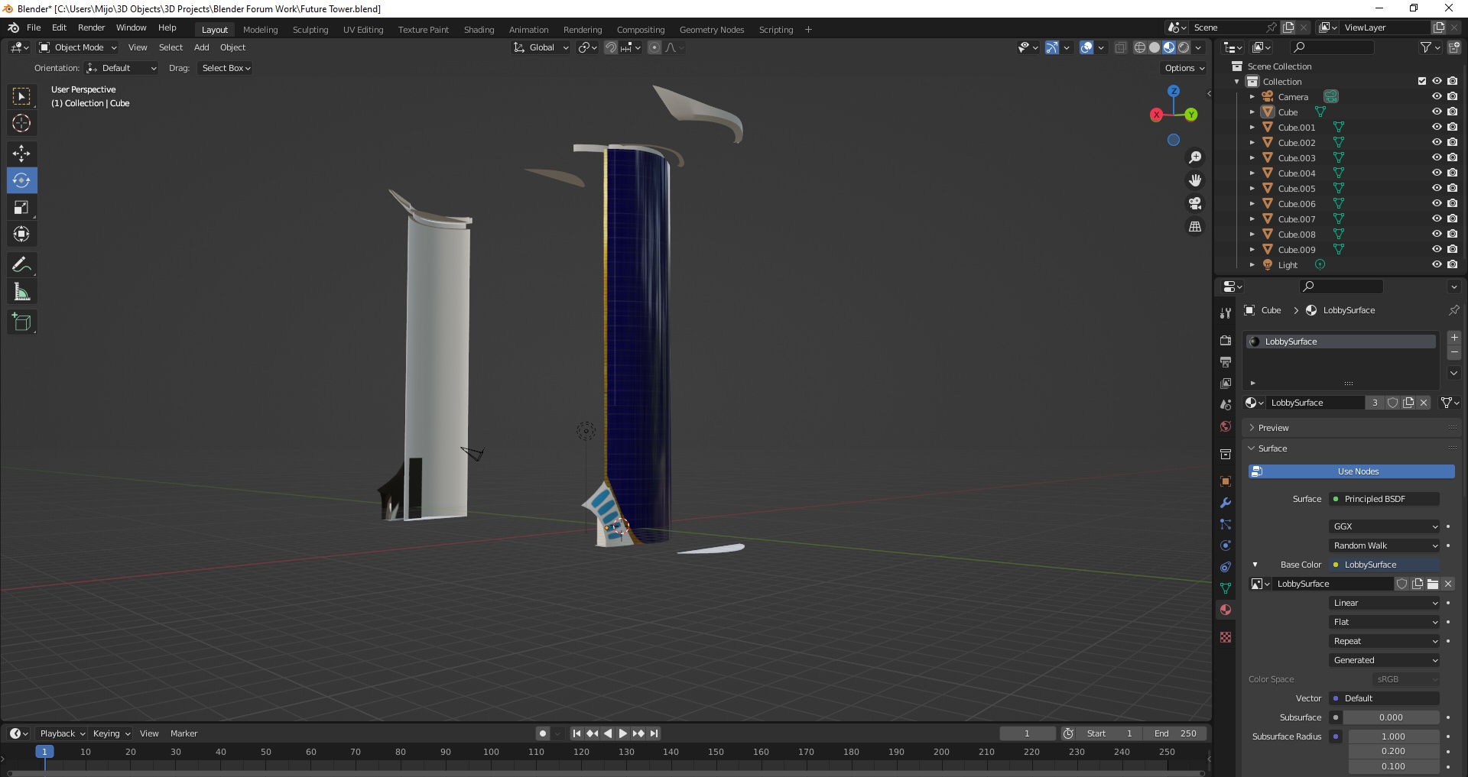Screen dimensions: 1468x777
Task: Open the Modifier properties wrench tab
Action: coord(1226,503)
